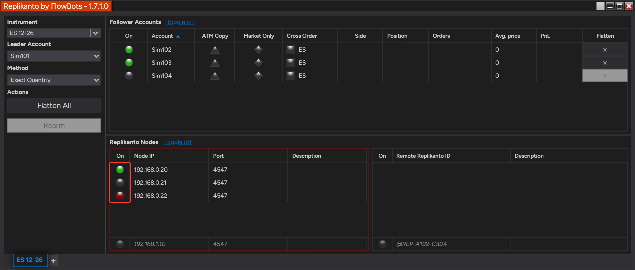
Task: Open the Method Exact Quantity dropdown
Action: 54,80
